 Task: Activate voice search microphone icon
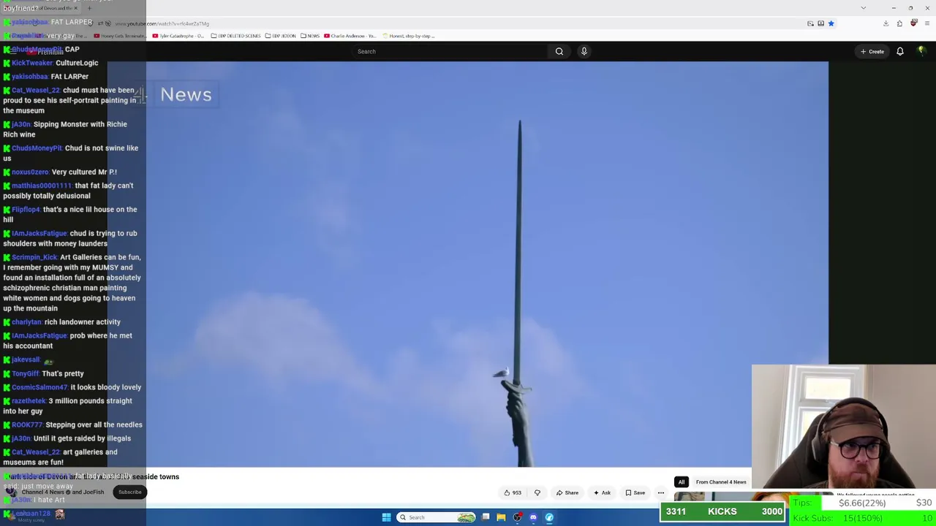[x=584, y=51]
